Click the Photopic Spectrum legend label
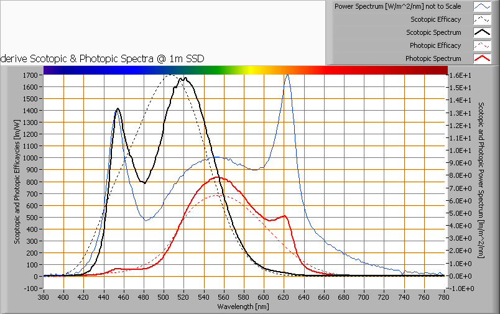 click(x=433, y=58)
